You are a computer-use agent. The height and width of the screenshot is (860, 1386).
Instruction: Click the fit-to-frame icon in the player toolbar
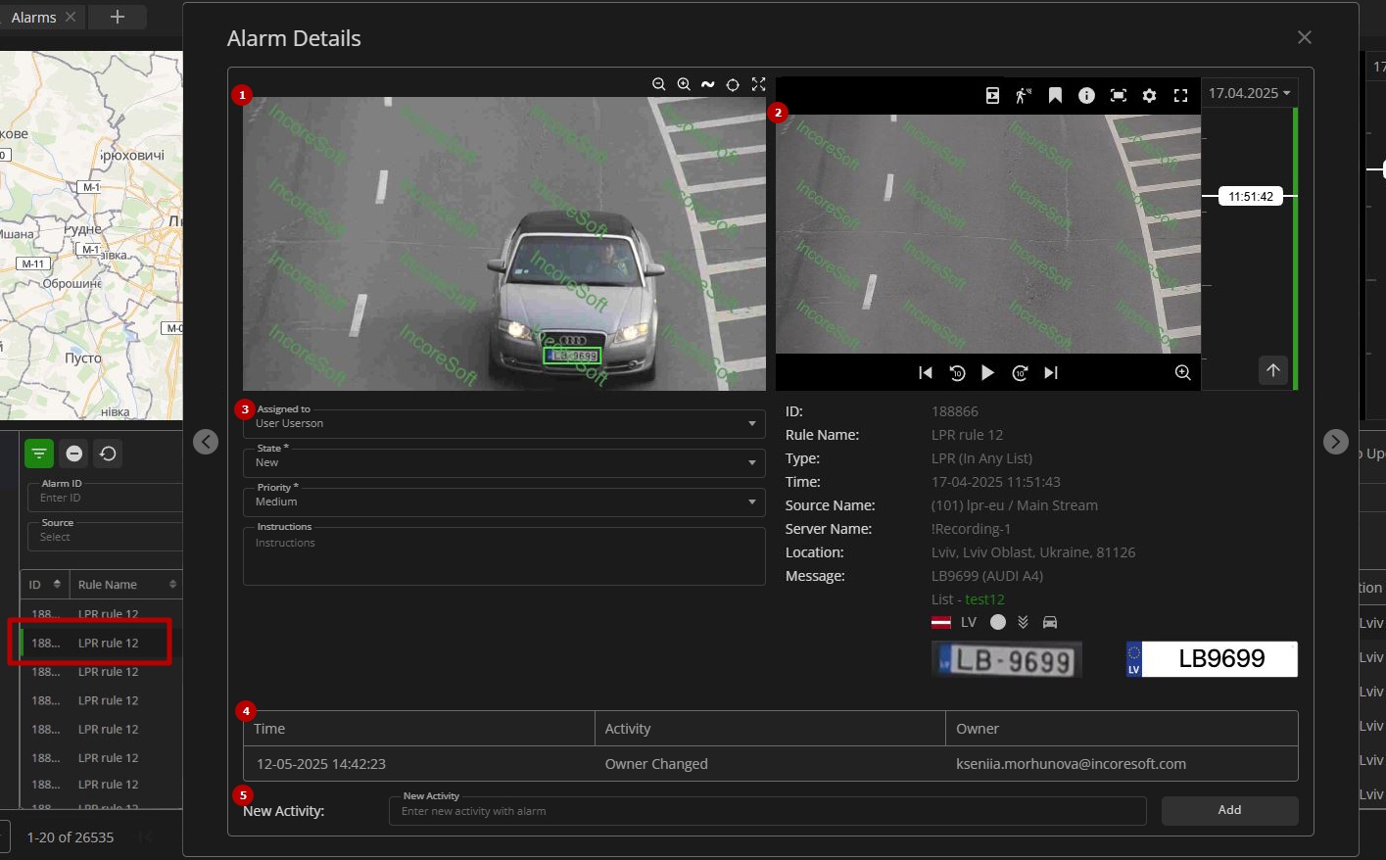(x=1118, y=95)
